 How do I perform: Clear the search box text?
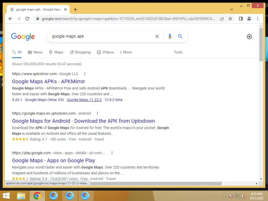[157, 36]
